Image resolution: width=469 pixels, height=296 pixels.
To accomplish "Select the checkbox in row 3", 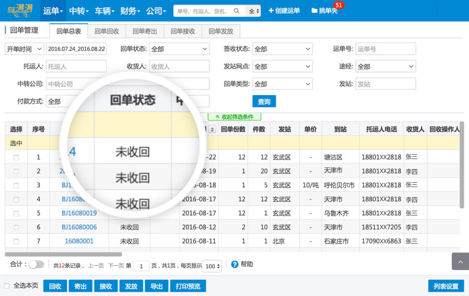I will 16,185.
